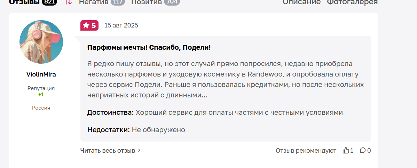Viewport: 417px width, 168px height.
Task: Click the sort arrows icon next to Отзывы
Action: pos(68,2)
